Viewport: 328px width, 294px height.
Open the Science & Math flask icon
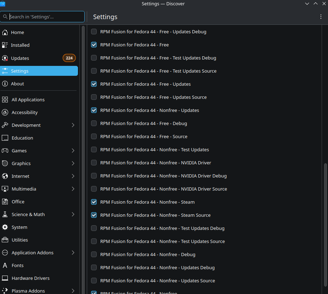click(5, 215)
